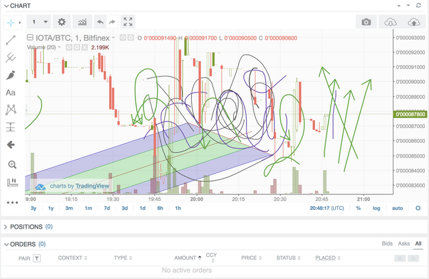Activate the zoom in magnifier tool
Image resolution: width=429 pixels, height=279 pixels.
pyautogui.click(x=12, y=164)
